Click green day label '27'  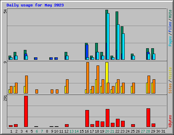[143, 131]
